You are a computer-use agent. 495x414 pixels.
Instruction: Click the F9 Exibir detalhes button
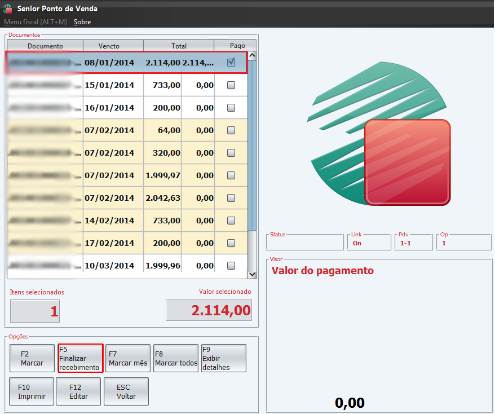[224, 358]
